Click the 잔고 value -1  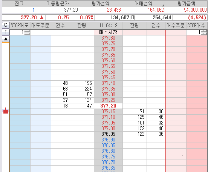[32, 10]
